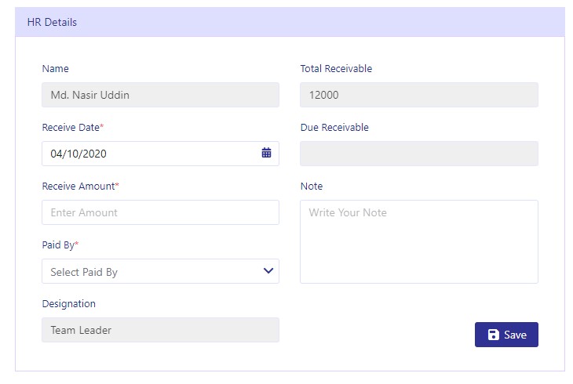
Task: Click the empty Due Receivable field
Action: 419,154
